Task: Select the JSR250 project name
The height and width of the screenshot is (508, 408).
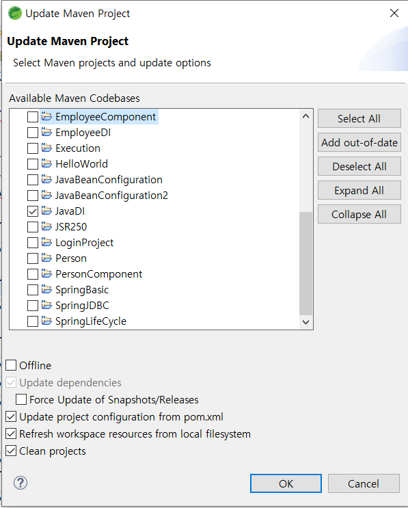Action: [x=71, y=227]
